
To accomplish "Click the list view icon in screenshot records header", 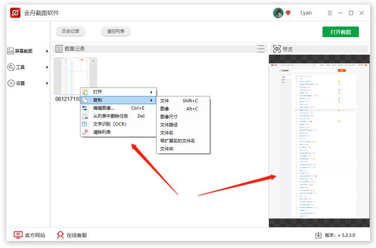I will coord(261,49).
